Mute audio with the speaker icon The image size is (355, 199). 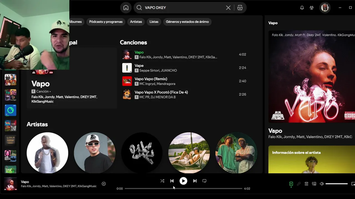coord(322,184)
